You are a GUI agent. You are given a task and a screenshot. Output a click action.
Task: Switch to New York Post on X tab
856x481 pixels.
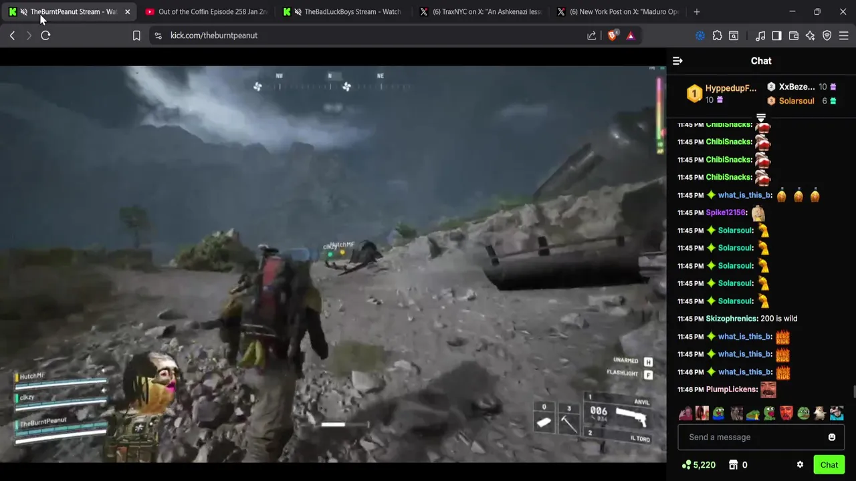(x=617, y=12)
